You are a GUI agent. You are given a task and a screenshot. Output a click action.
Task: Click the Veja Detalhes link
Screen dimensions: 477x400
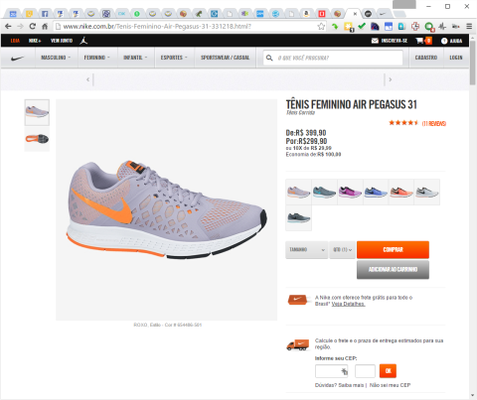(x=349, y=304)
